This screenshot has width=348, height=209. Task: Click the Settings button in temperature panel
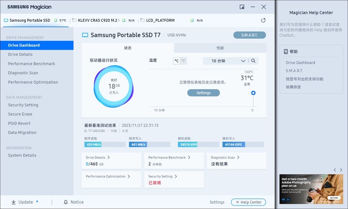(x=203, y=93)
